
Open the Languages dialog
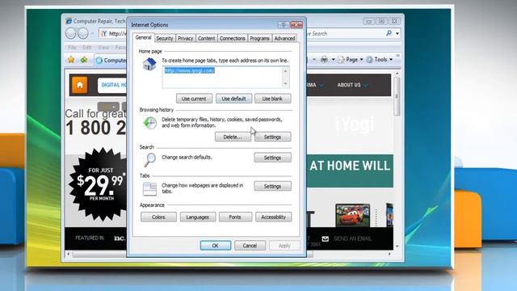coord(197,217)
